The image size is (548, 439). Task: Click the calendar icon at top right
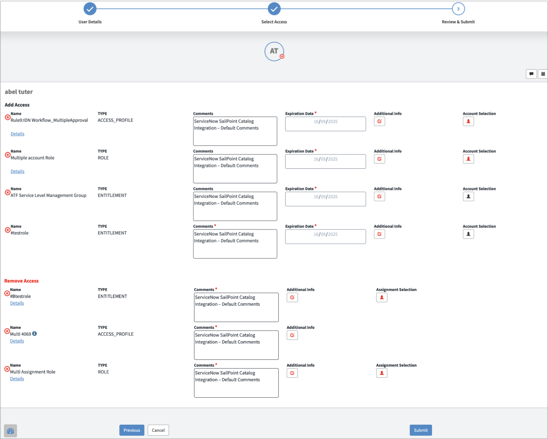(x=543, y=74)
